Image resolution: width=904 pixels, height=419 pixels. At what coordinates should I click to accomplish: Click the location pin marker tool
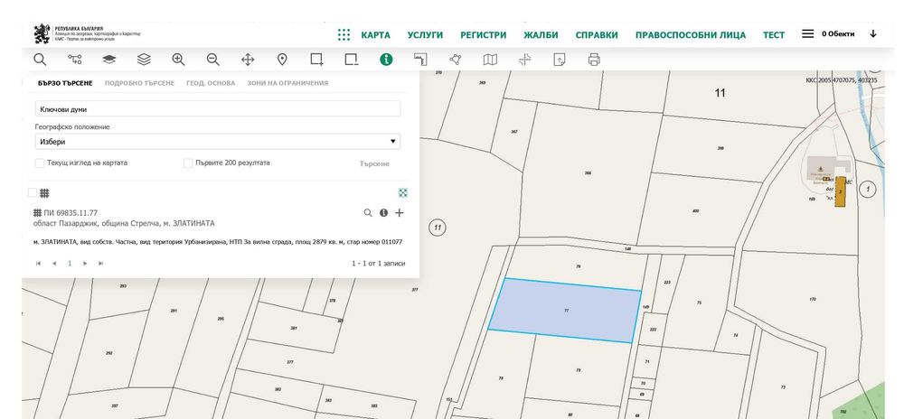[282, 60]
